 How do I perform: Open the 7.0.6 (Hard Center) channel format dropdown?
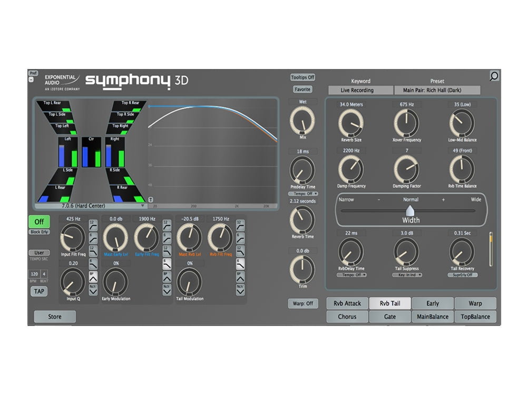90,206
